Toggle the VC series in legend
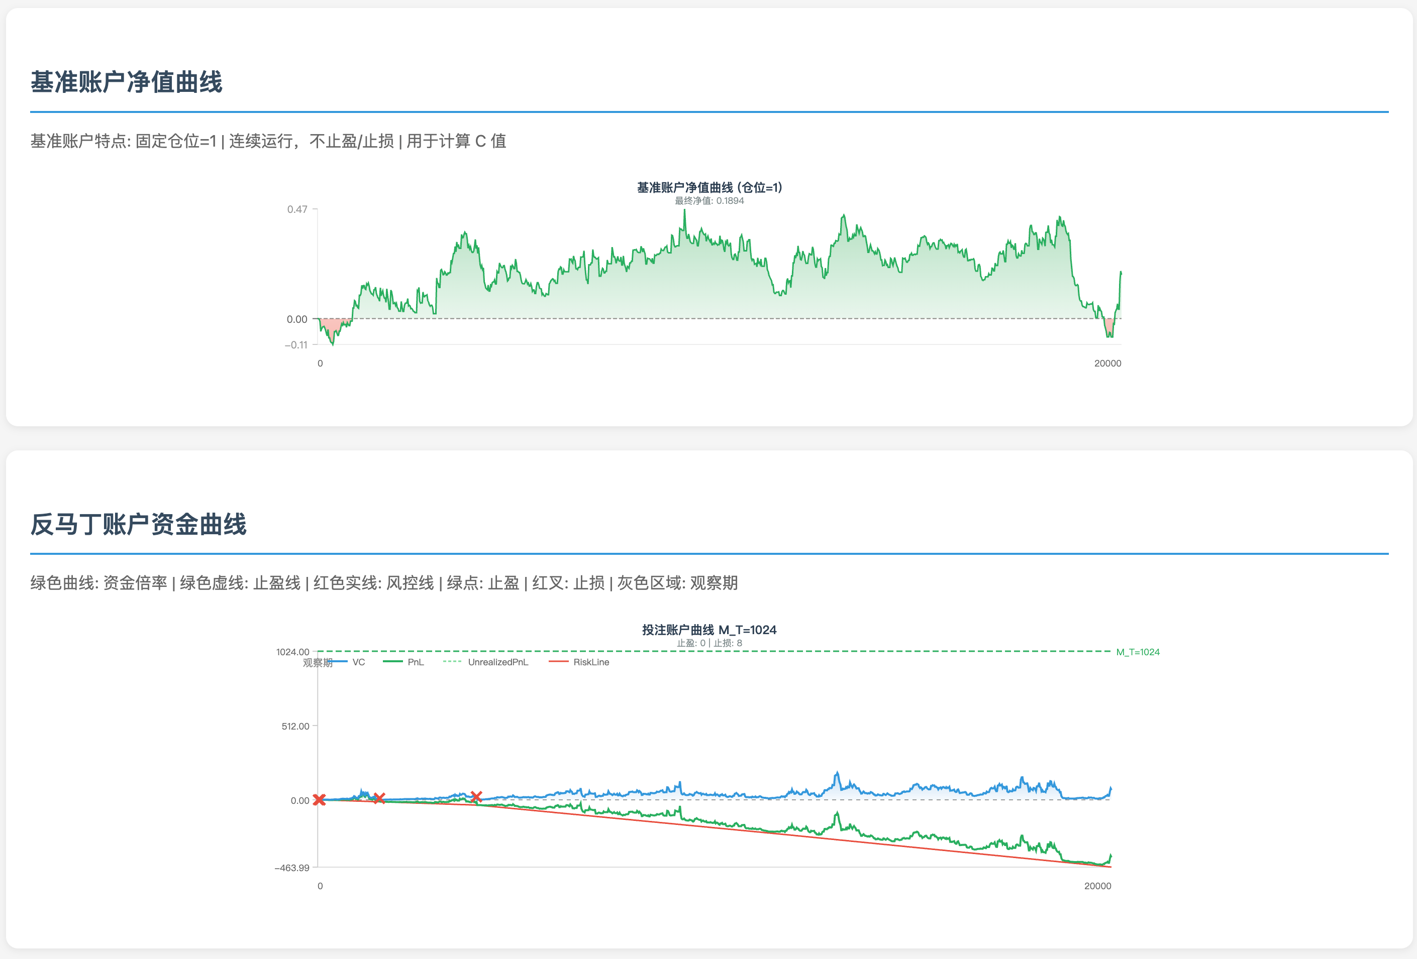 (x=358, y=662)
